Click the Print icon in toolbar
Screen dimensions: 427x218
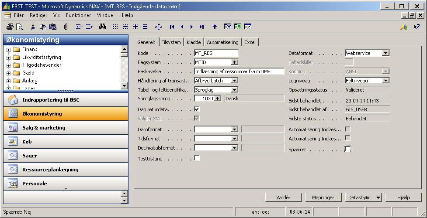pos(10,27)
